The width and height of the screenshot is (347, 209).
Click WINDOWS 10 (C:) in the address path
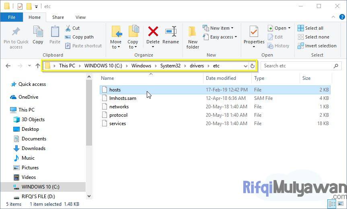(x=103, y=66)
